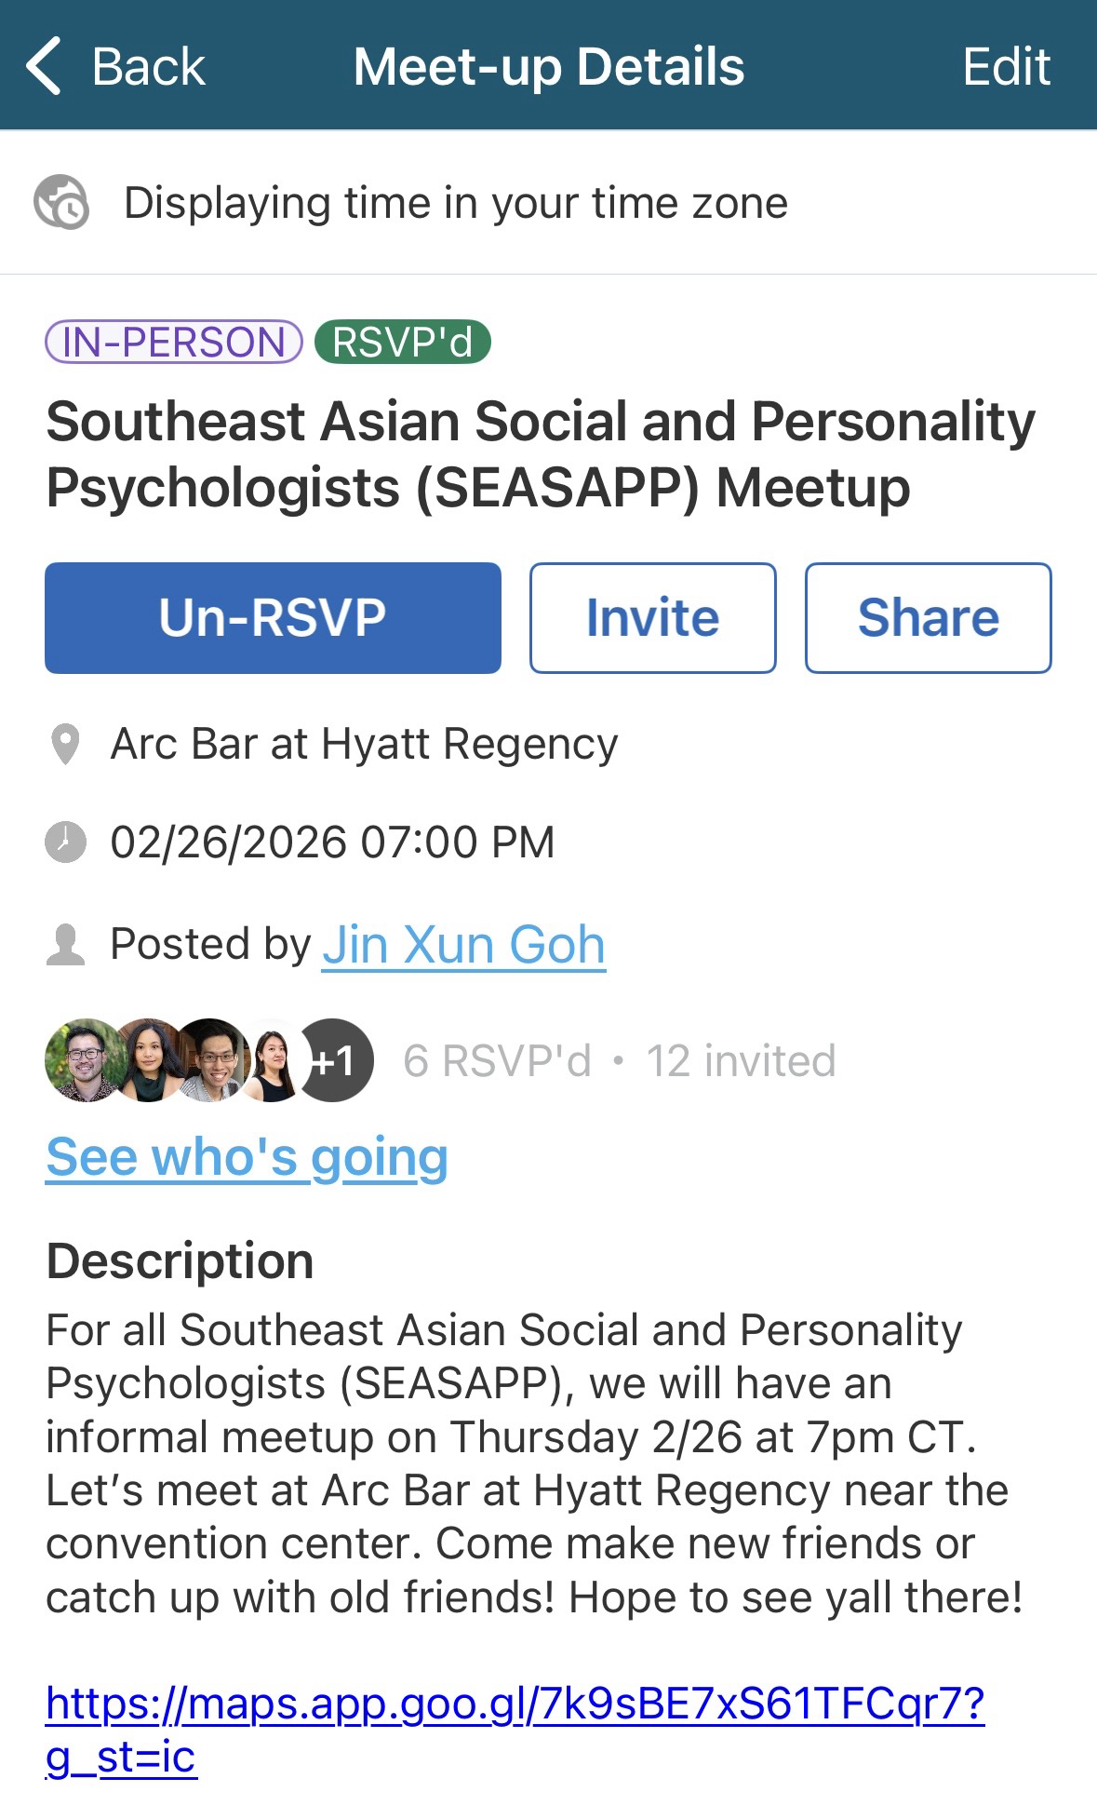This screenshot has width=1097, height=1819.
Task: Tap the time zone globe-clock icon
Action: 61,202
